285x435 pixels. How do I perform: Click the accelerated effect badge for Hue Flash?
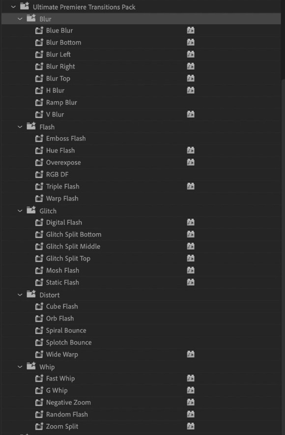[191, 150]
